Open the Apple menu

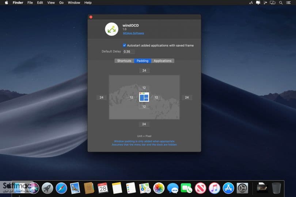(x=6, y=3)
